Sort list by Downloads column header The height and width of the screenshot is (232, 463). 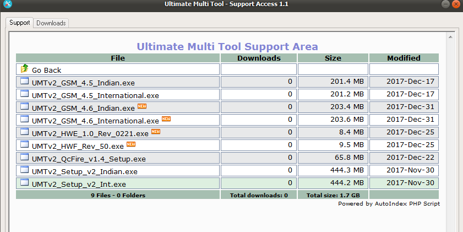(259, 58)
